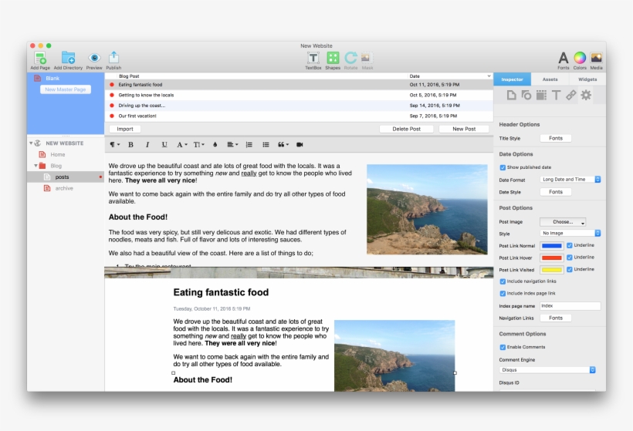This screenshot has width=633, height=431.
Task: Click the Add Directory folder icon
Action: click(x=68, y=58)
